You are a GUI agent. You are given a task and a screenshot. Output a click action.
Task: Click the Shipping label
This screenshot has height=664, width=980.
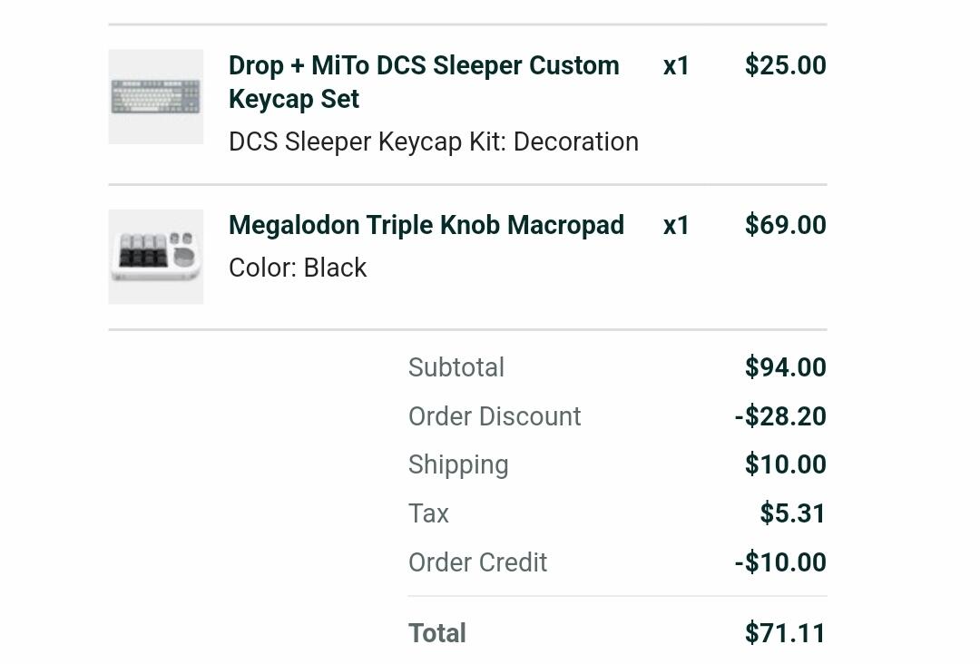(458, 465)
